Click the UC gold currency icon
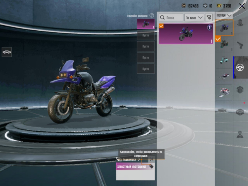 219,6
